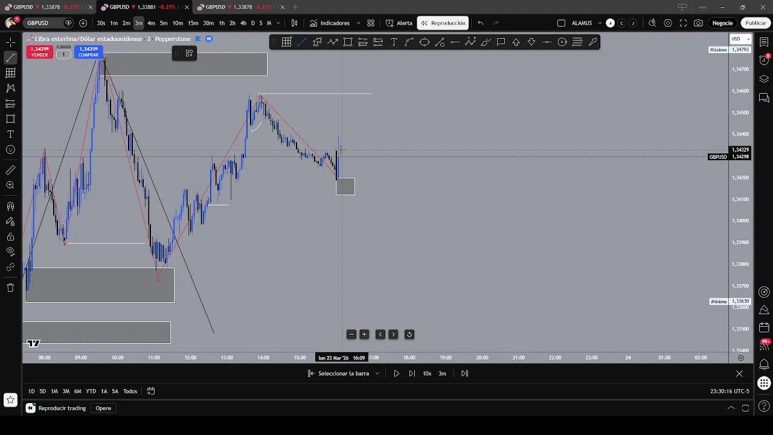The height and width of the screenshot is (435, 773).
Task: Click the Negocie button
Action: tap(722, 23)
